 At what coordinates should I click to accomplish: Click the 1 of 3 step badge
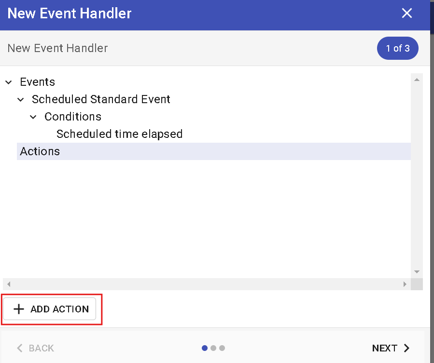[x=397, y=48]
